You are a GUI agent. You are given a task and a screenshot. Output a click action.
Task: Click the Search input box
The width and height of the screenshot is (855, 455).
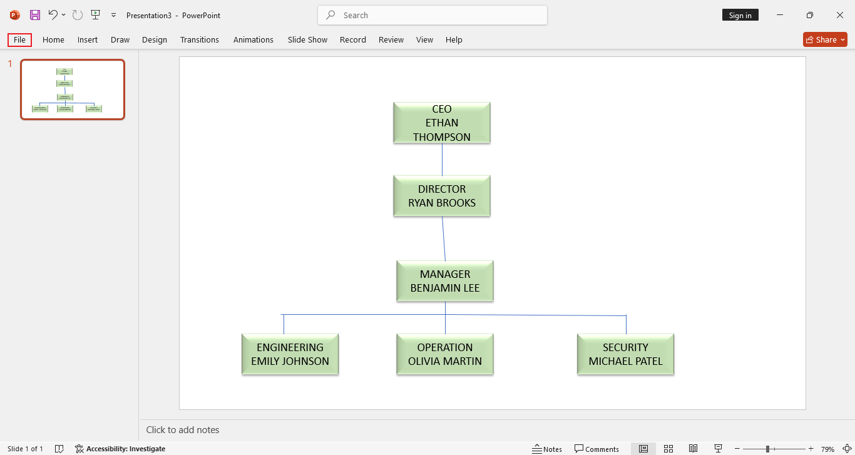[433, 15]
